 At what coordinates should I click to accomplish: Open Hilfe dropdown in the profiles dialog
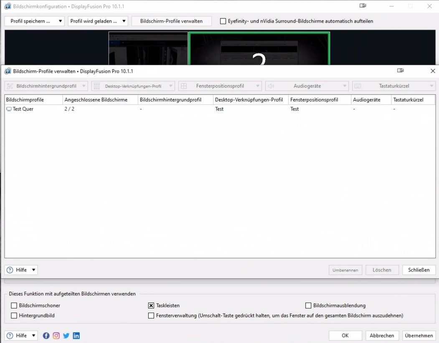(x=21, y=270)
